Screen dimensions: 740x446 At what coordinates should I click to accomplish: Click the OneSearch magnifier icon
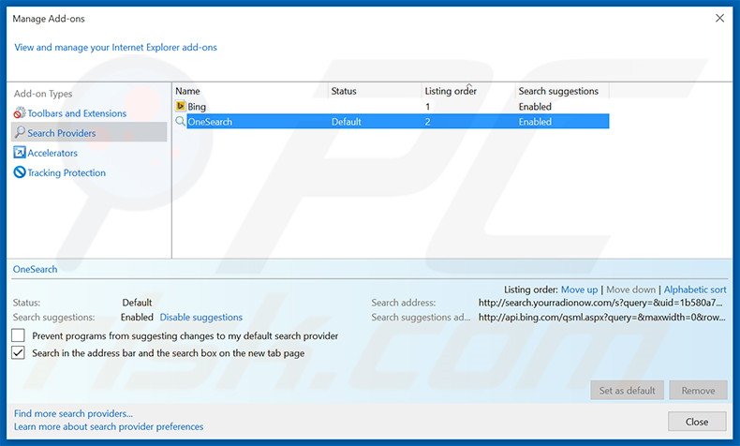pyautogui.click(x=180, y=121)
